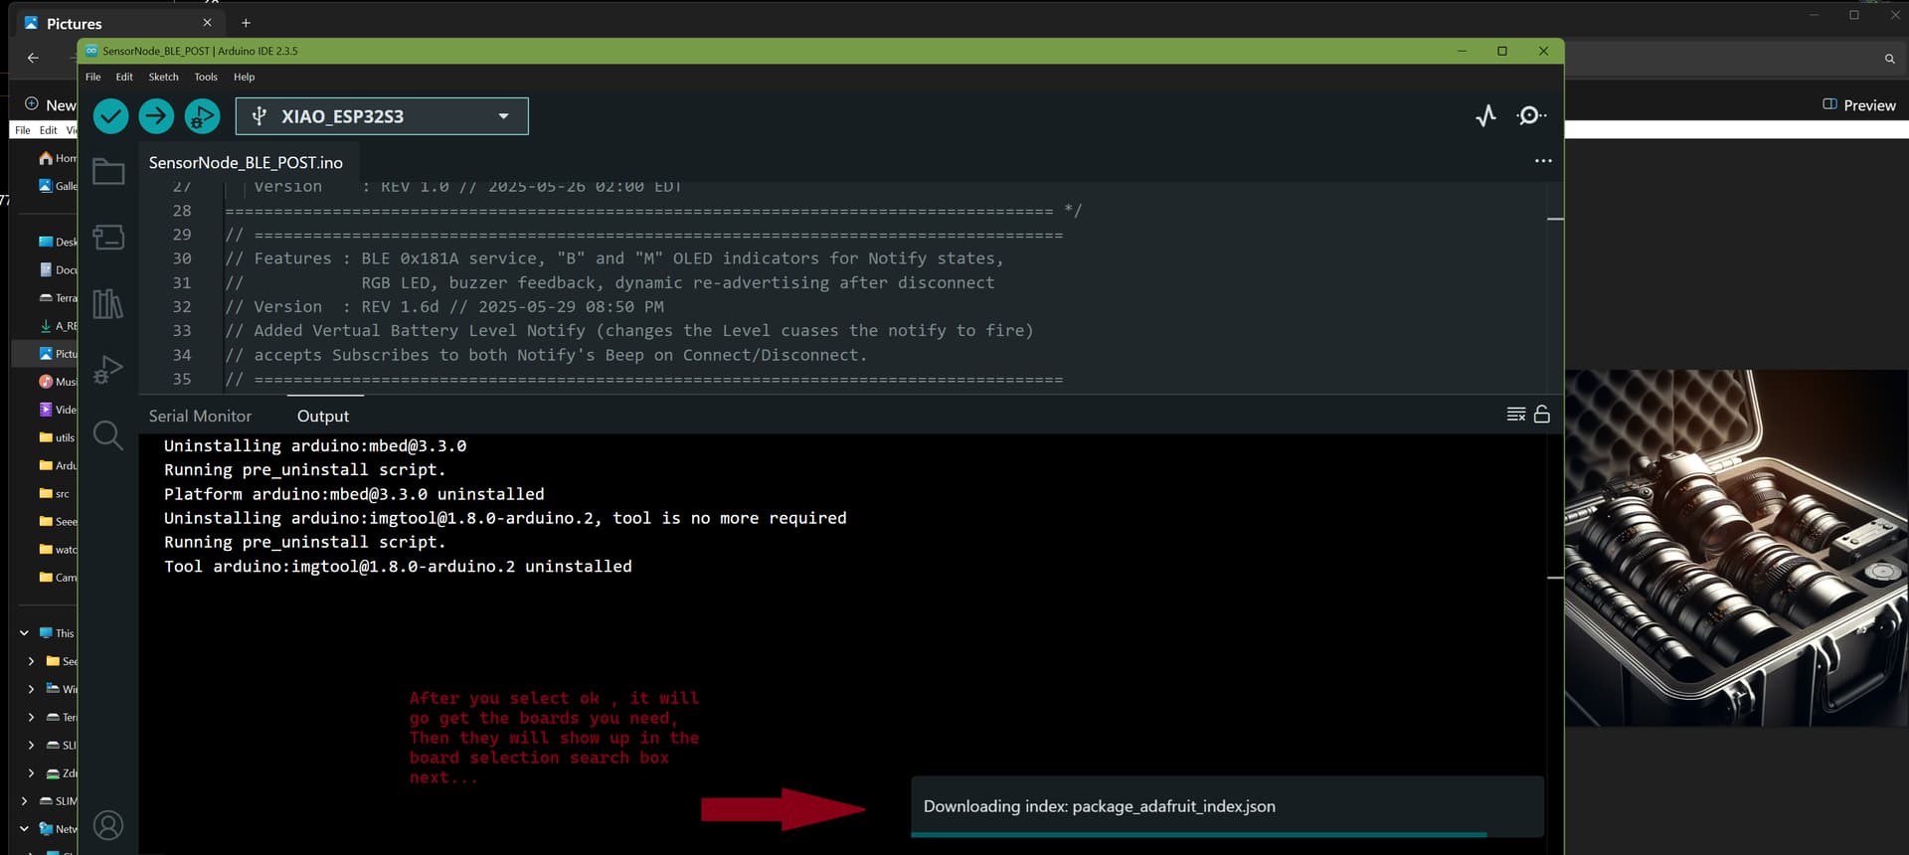Clear the output panel contents
This screenshot has height=855, width=1909.
pyautogui.click(x=1515, y=415)
